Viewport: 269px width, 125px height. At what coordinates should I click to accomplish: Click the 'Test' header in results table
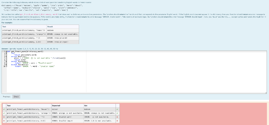pyautogui.click(x=9, y=106)
